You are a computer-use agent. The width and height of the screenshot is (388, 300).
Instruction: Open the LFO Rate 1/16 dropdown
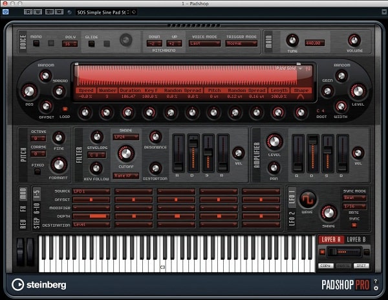354,206
